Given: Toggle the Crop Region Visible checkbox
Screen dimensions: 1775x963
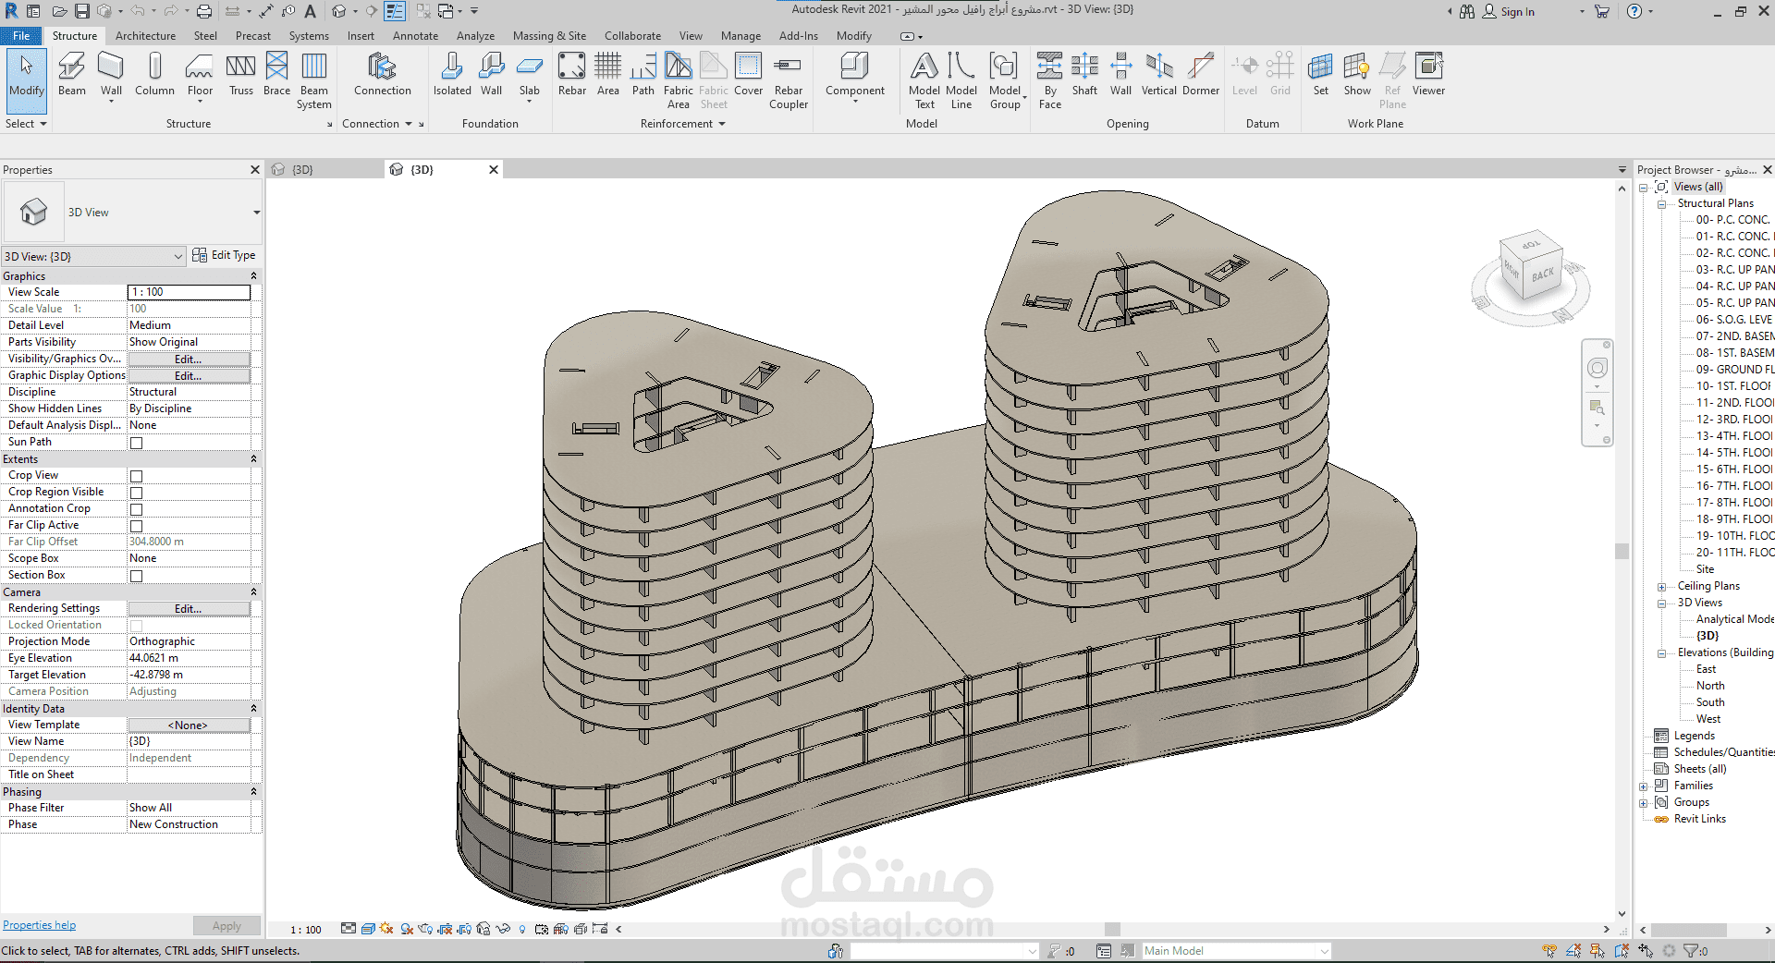Looking at the screenshot, I should click(137, 493).
